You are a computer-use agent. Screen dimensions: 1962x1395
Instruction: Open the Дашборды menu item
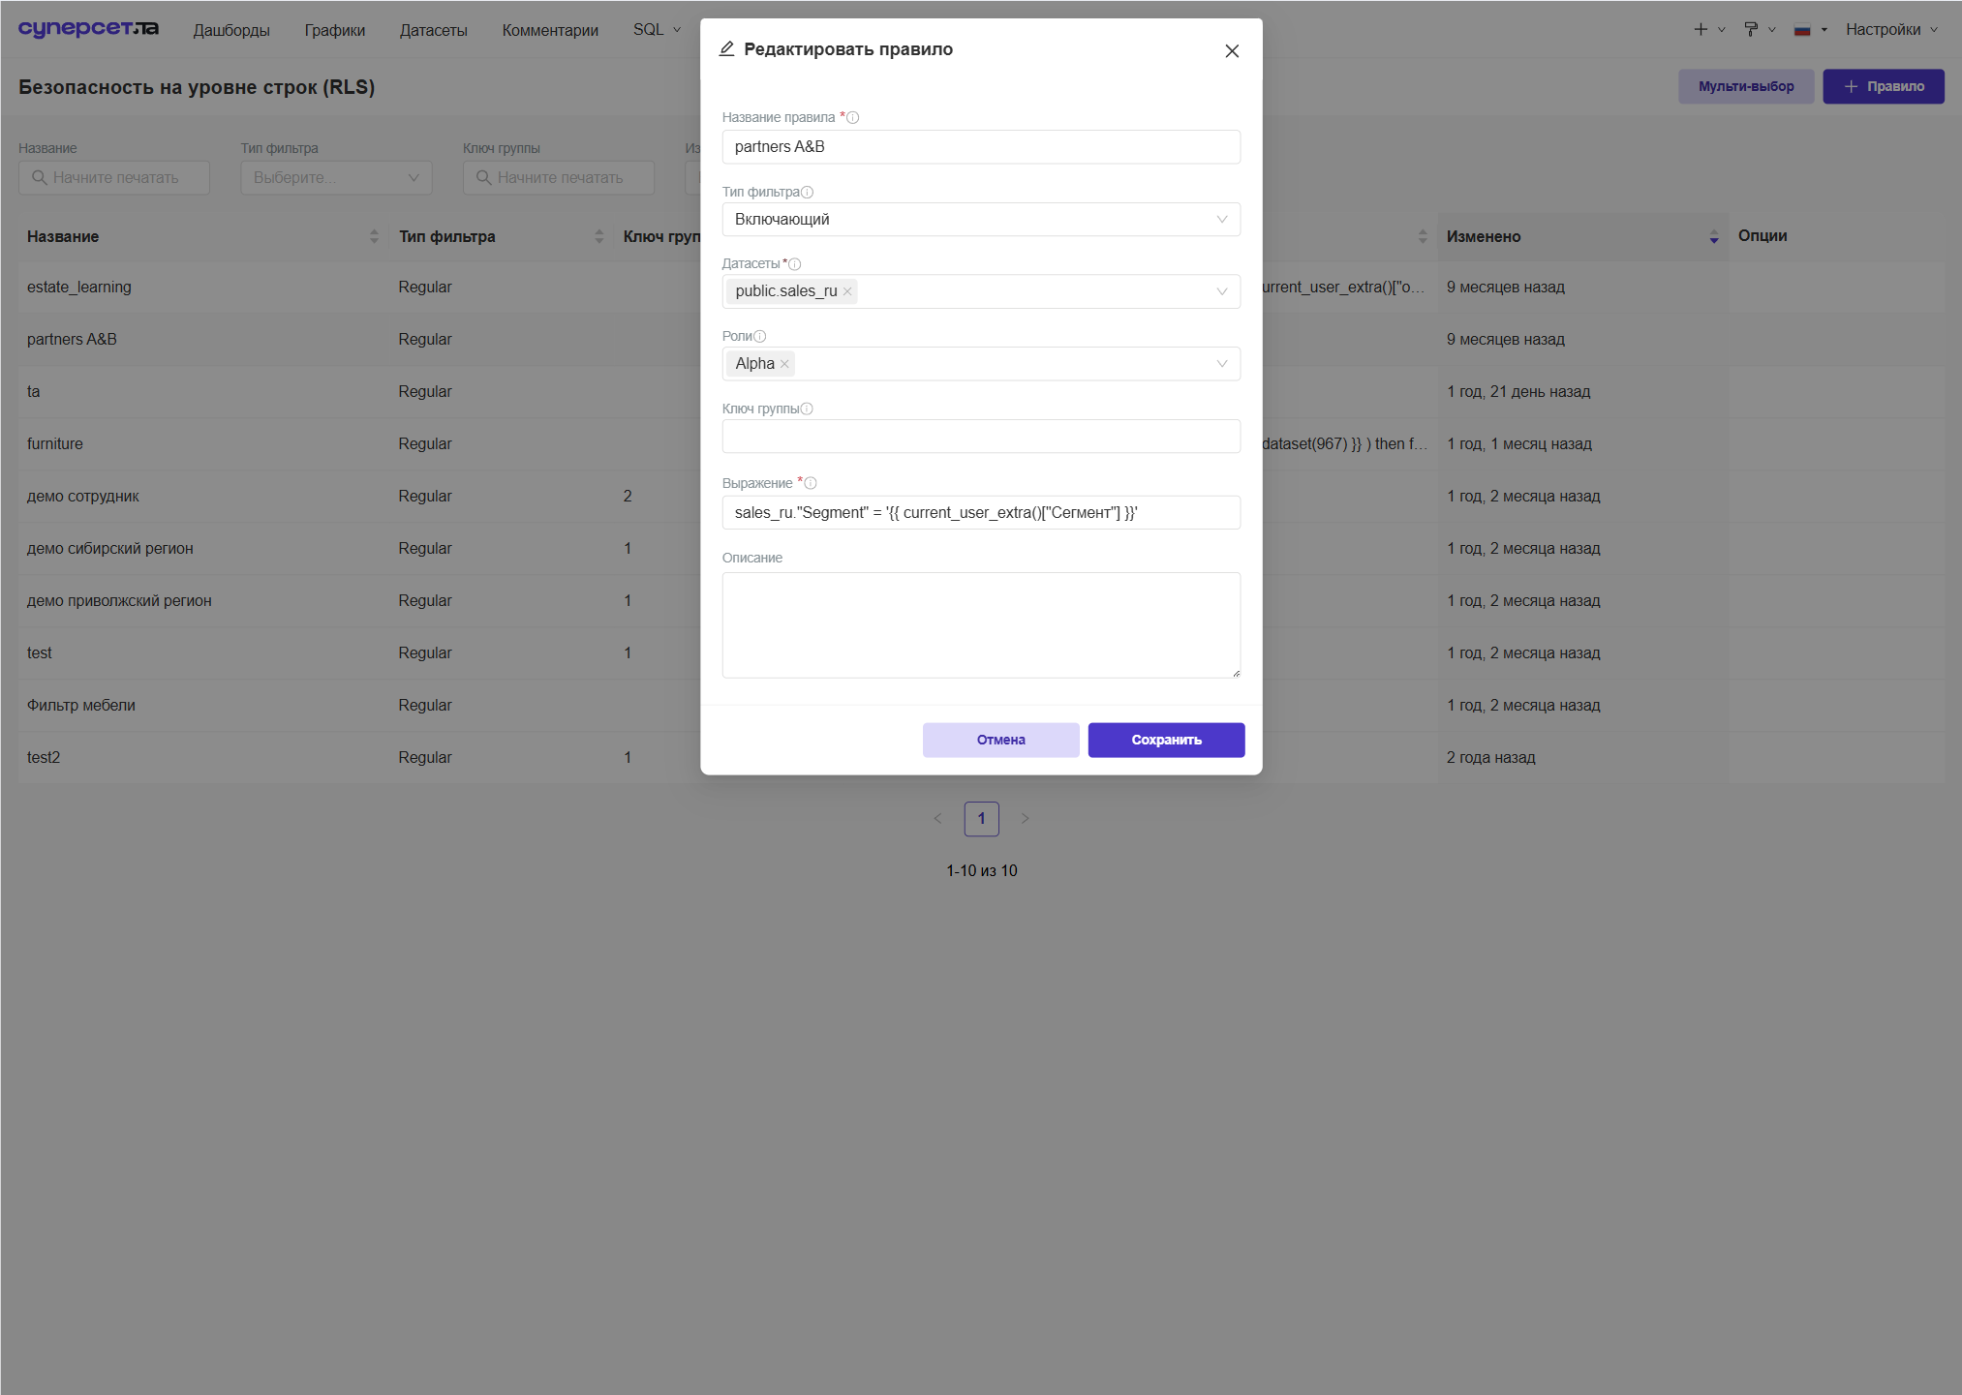point(231,30)
